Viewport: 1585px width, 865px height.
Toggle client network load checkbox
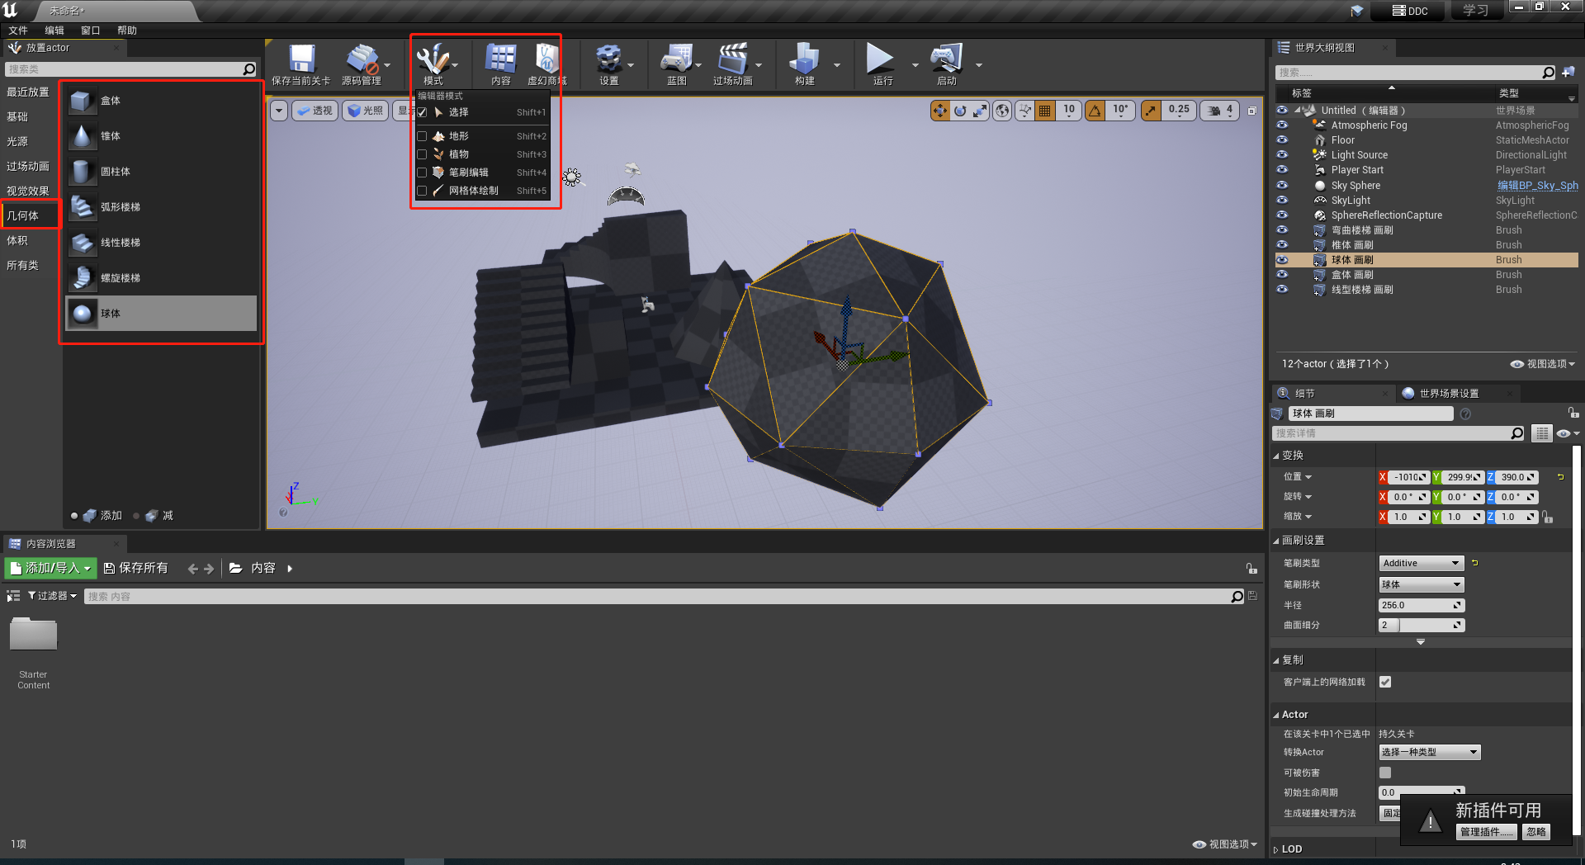pos(1385,682)
